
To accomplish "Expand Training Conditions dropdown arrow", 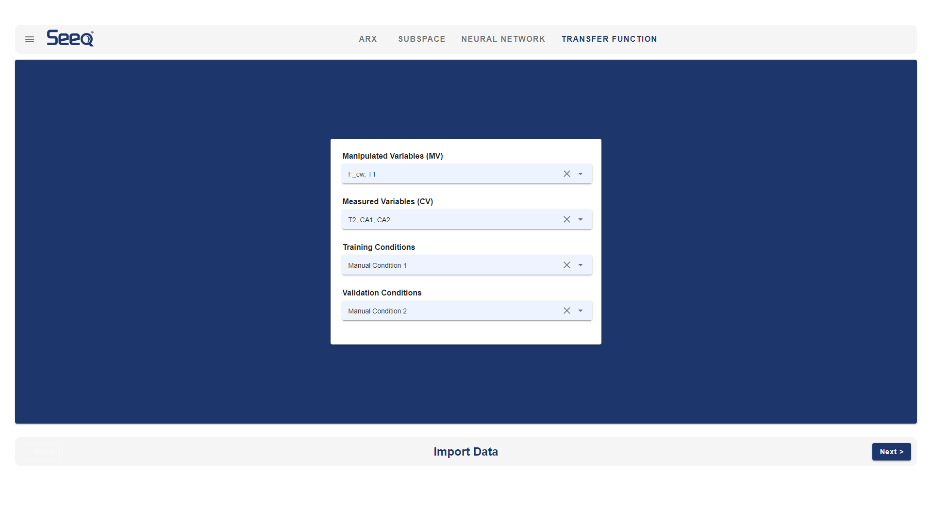I will pyautogui.click(x=581, y=265).
